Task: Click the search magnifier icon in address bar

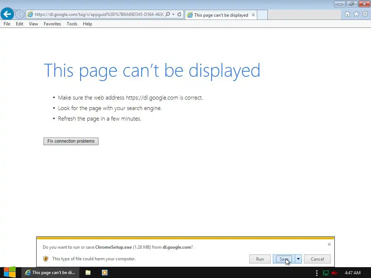Action: pos(167,14)
